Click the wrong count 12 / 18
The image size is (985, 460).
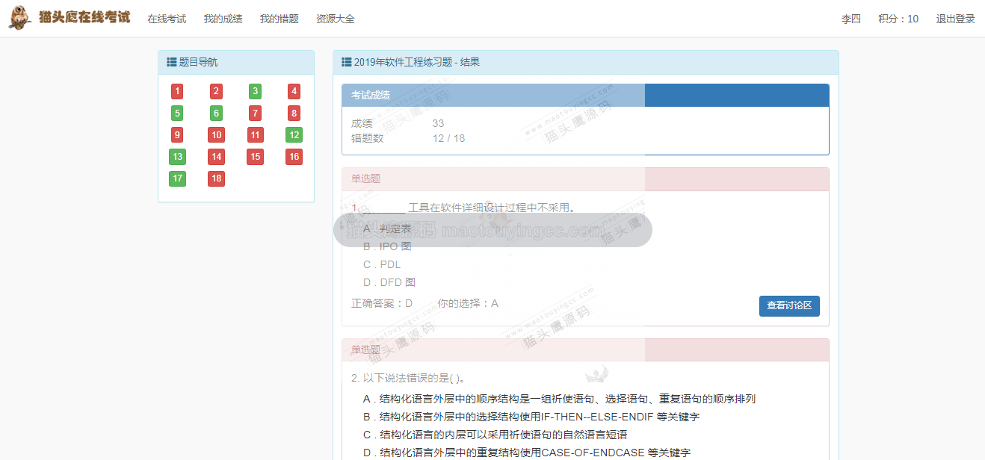pyautogui.click(x=448, y=138)
